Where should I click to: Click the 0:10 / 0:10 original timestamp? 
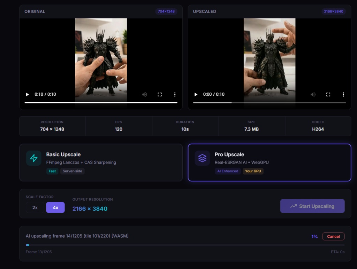[x=45, y=94]
